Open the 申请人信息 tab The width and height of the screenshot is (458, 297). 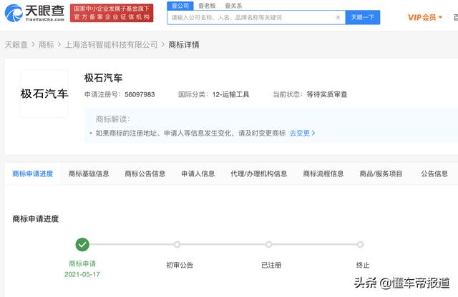click(198, 173)
